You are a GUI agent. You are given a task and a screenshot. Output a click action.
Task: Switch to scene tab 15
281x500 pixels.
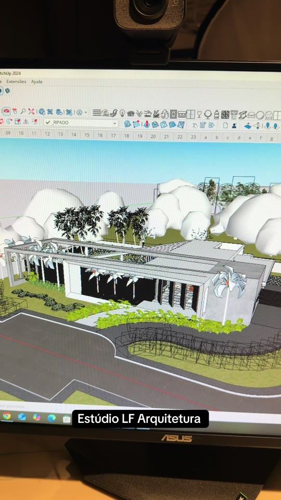click(x=87, y=135)
